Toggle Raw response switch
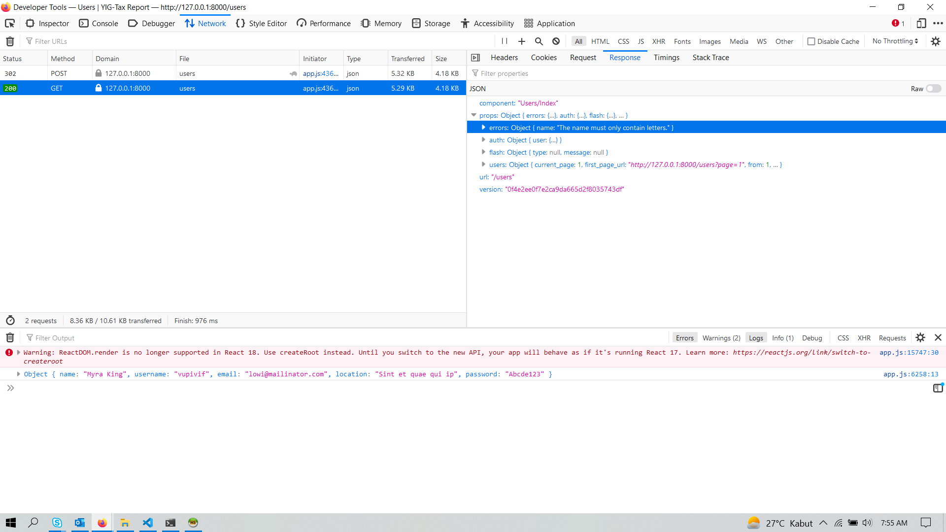The image size is (946, 532). [x=933, y=89]
